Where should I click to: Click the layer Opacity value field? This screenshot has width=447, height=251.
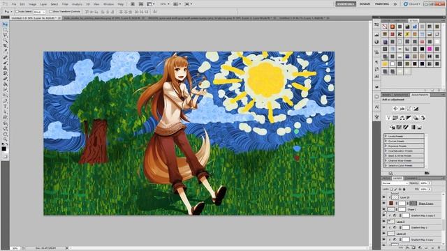click(423, 183)
